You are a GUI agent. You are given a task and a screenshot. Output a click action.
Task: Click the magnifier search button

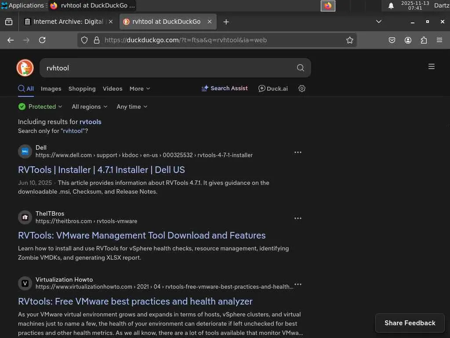point(300,68)
